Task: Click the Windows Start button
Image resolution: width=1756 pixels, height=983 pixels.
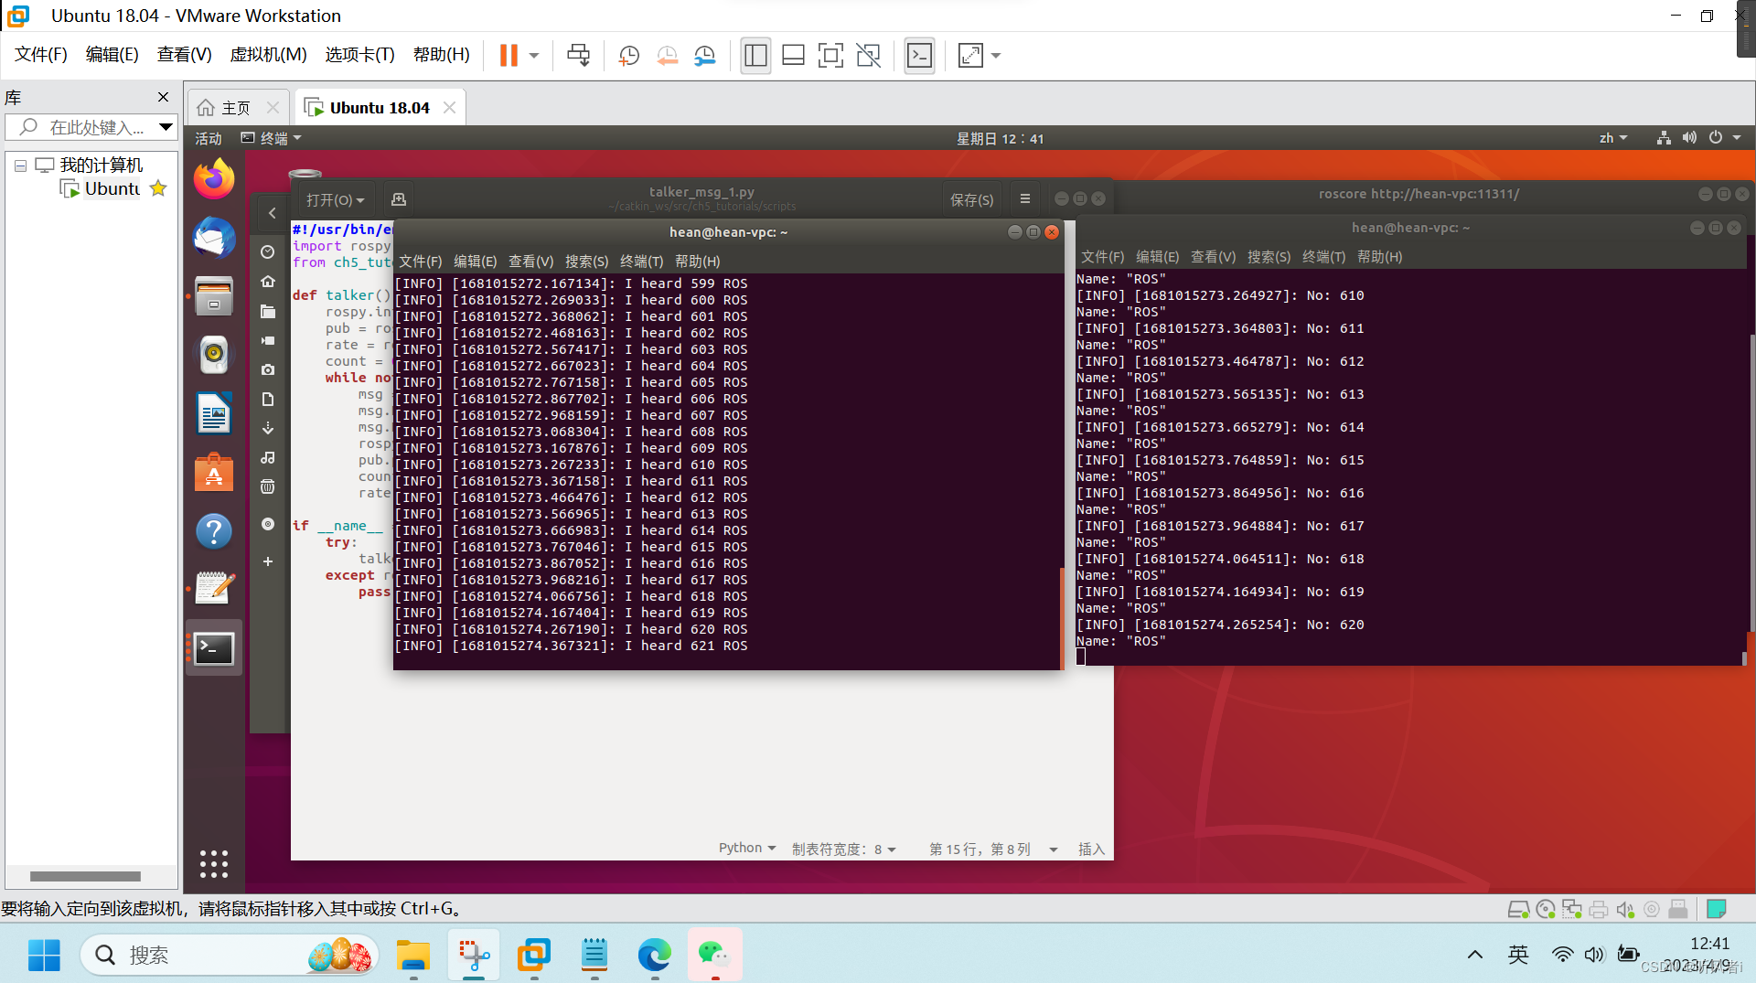Action: point(44,955)
